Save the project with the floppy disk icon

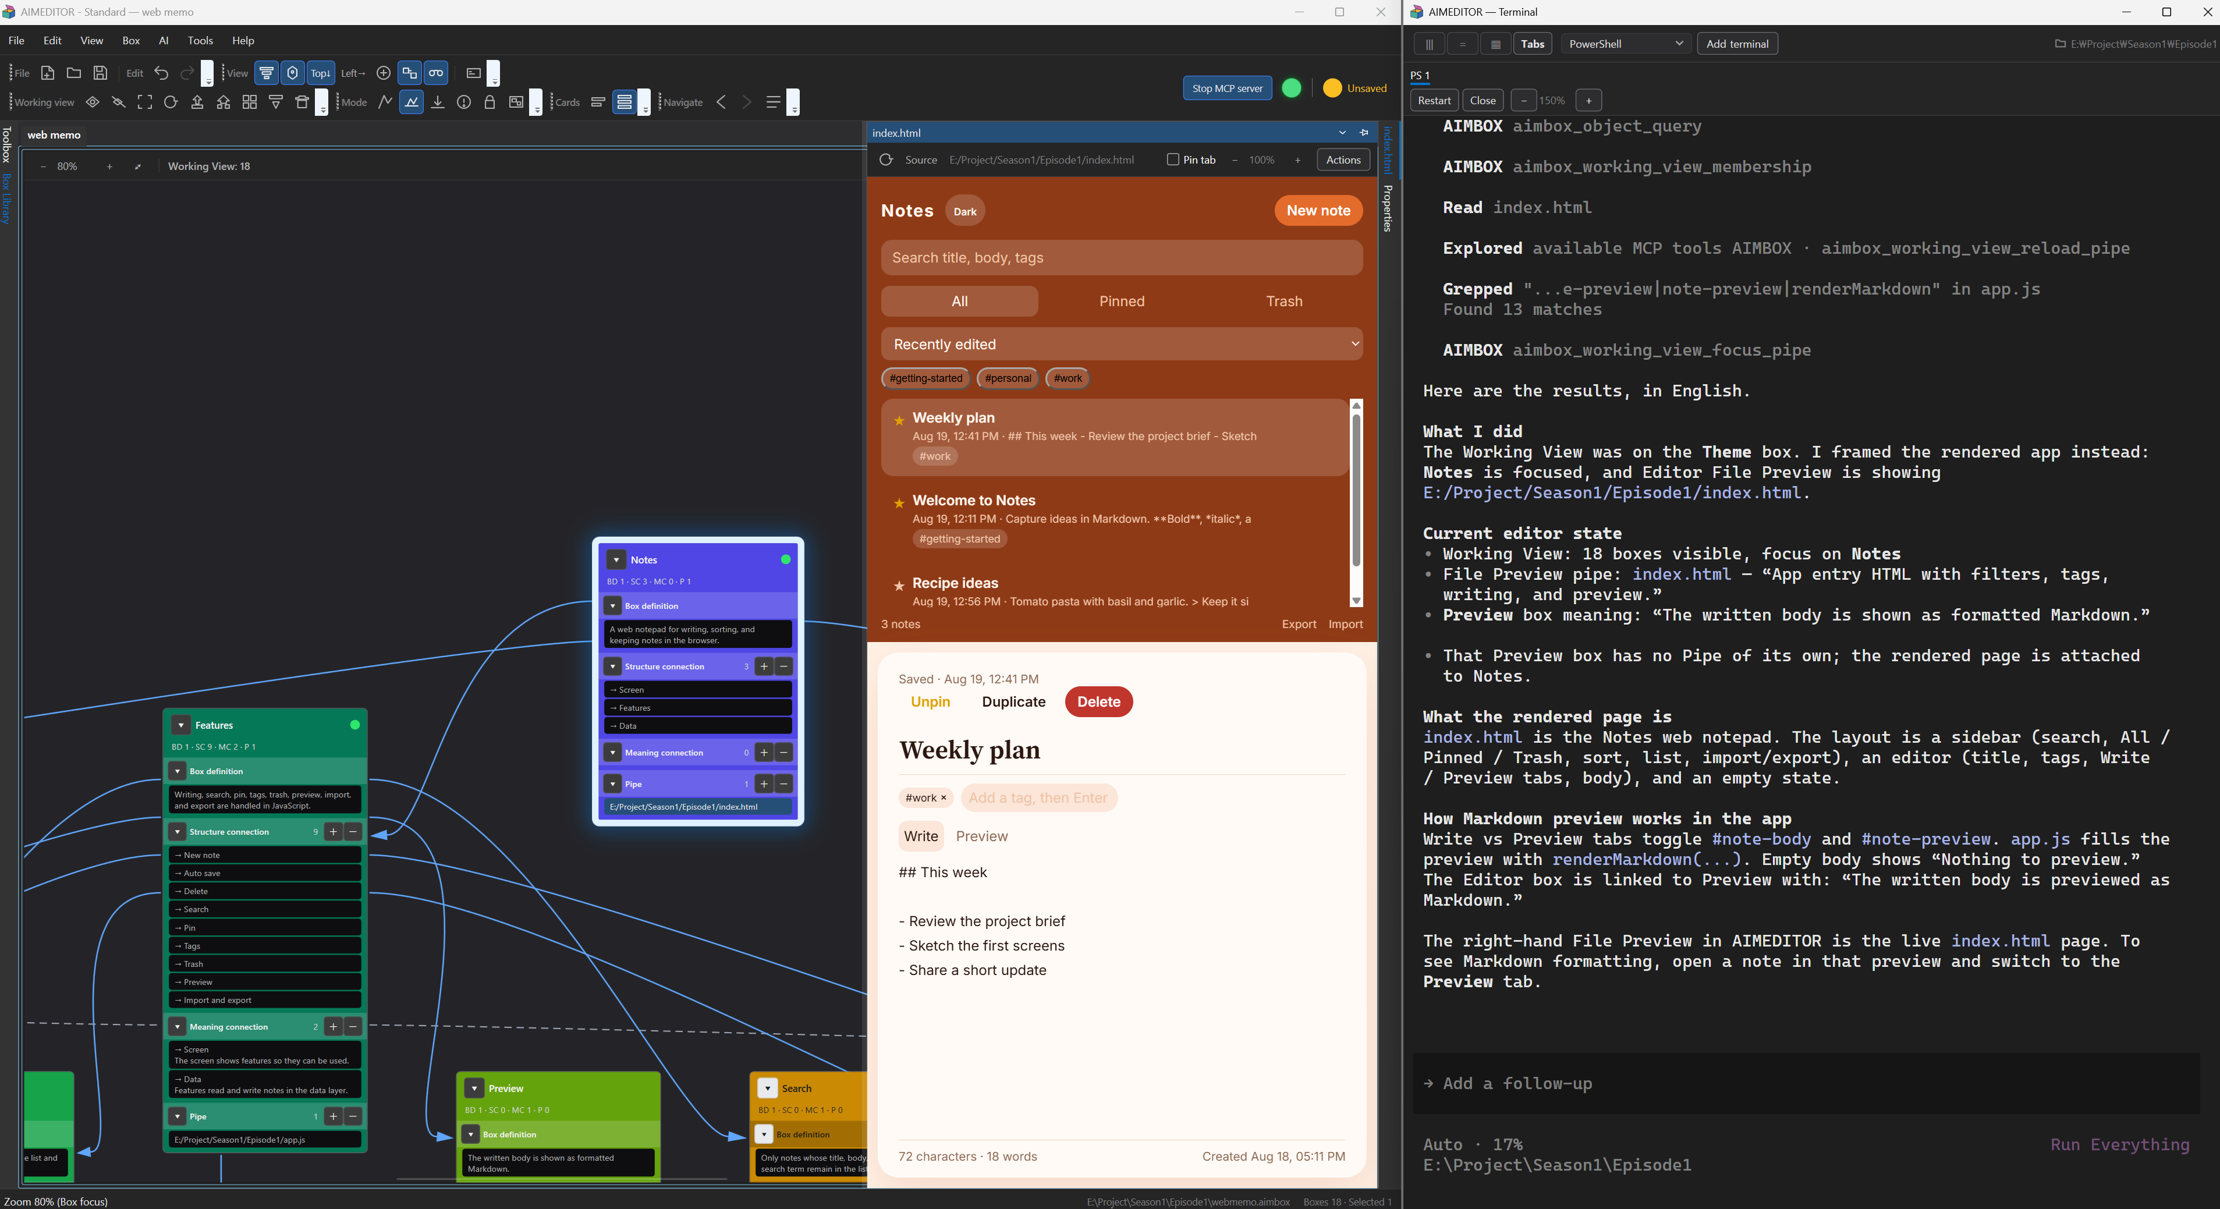pyautogui.click(x=100, y=73)
